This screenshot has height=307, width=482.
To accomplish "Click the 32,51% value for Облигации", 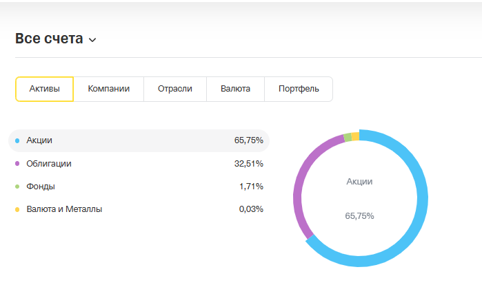I will coord(249,164).
